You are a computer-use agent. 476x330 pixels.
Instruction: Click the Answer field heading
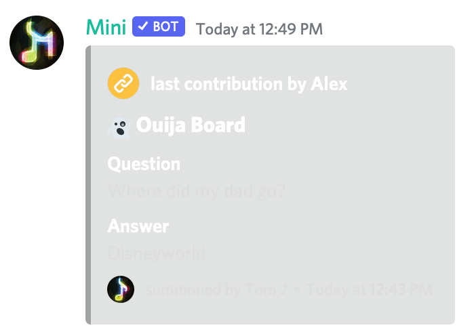[138, 226]
